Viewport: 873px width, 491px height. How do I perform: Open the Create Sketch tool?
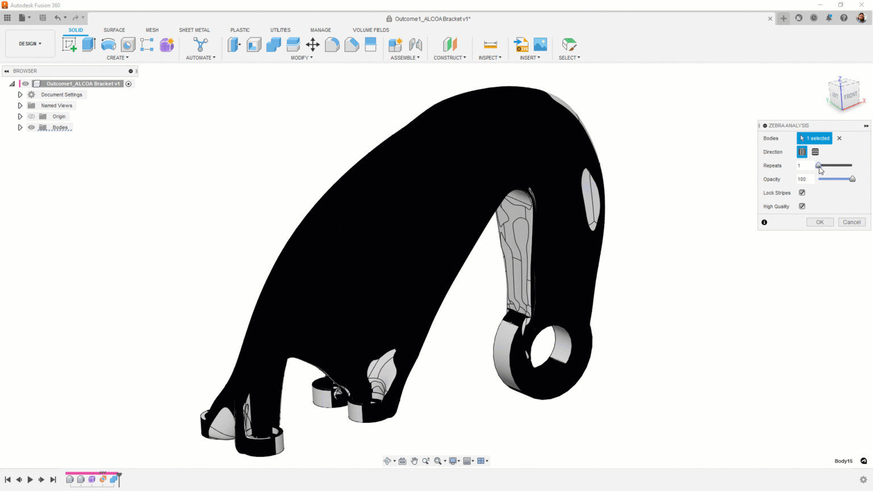pyautogui.click(x=69, y=44)
